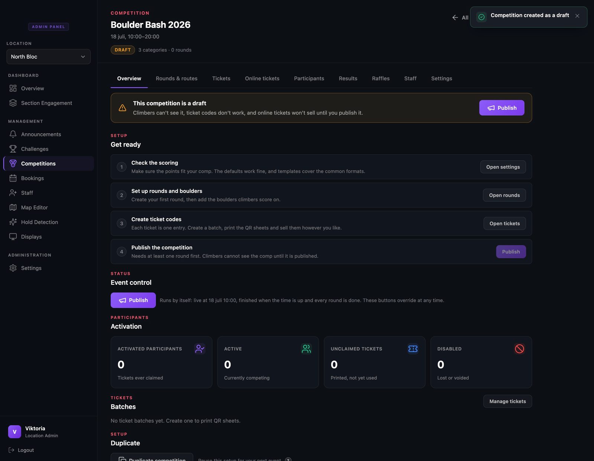Open Hold Detection sparkle icon
Screen dimensions: 594x461
point(13,222)
